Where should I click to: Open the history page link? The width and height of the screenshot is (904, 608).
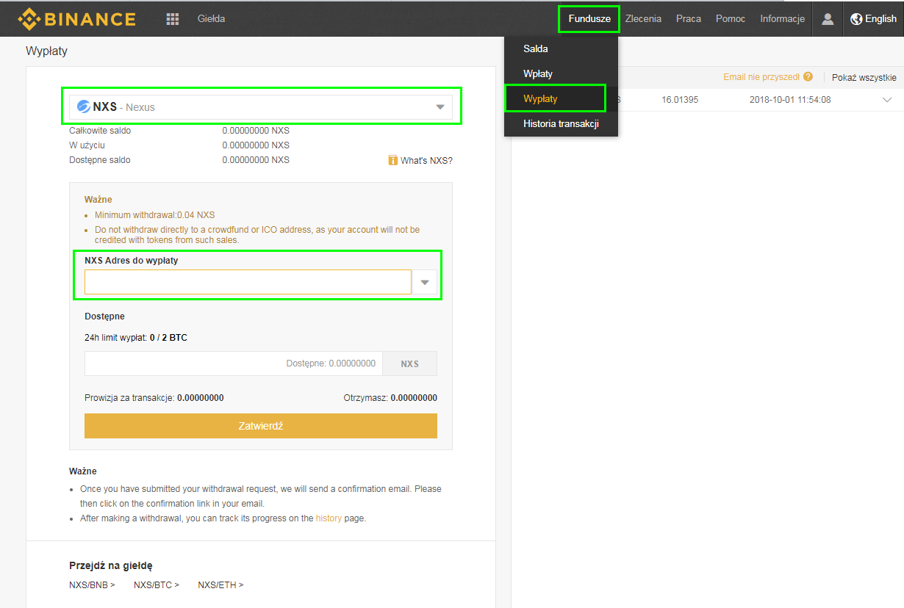point(329,518)
